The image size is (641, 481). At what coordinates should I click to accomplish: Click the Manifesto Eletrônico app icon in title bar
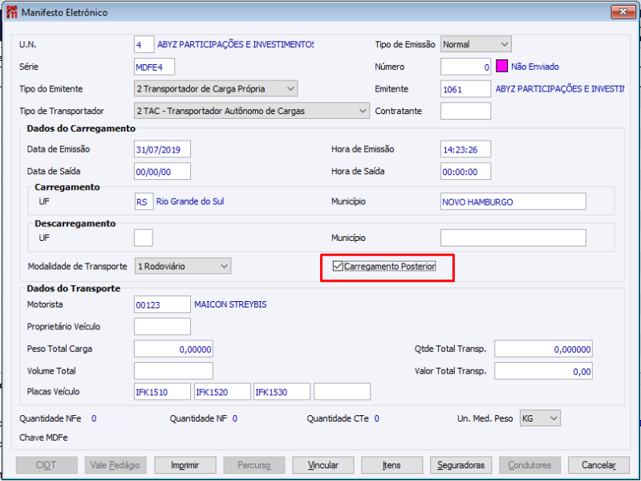[x=12, y=12]
